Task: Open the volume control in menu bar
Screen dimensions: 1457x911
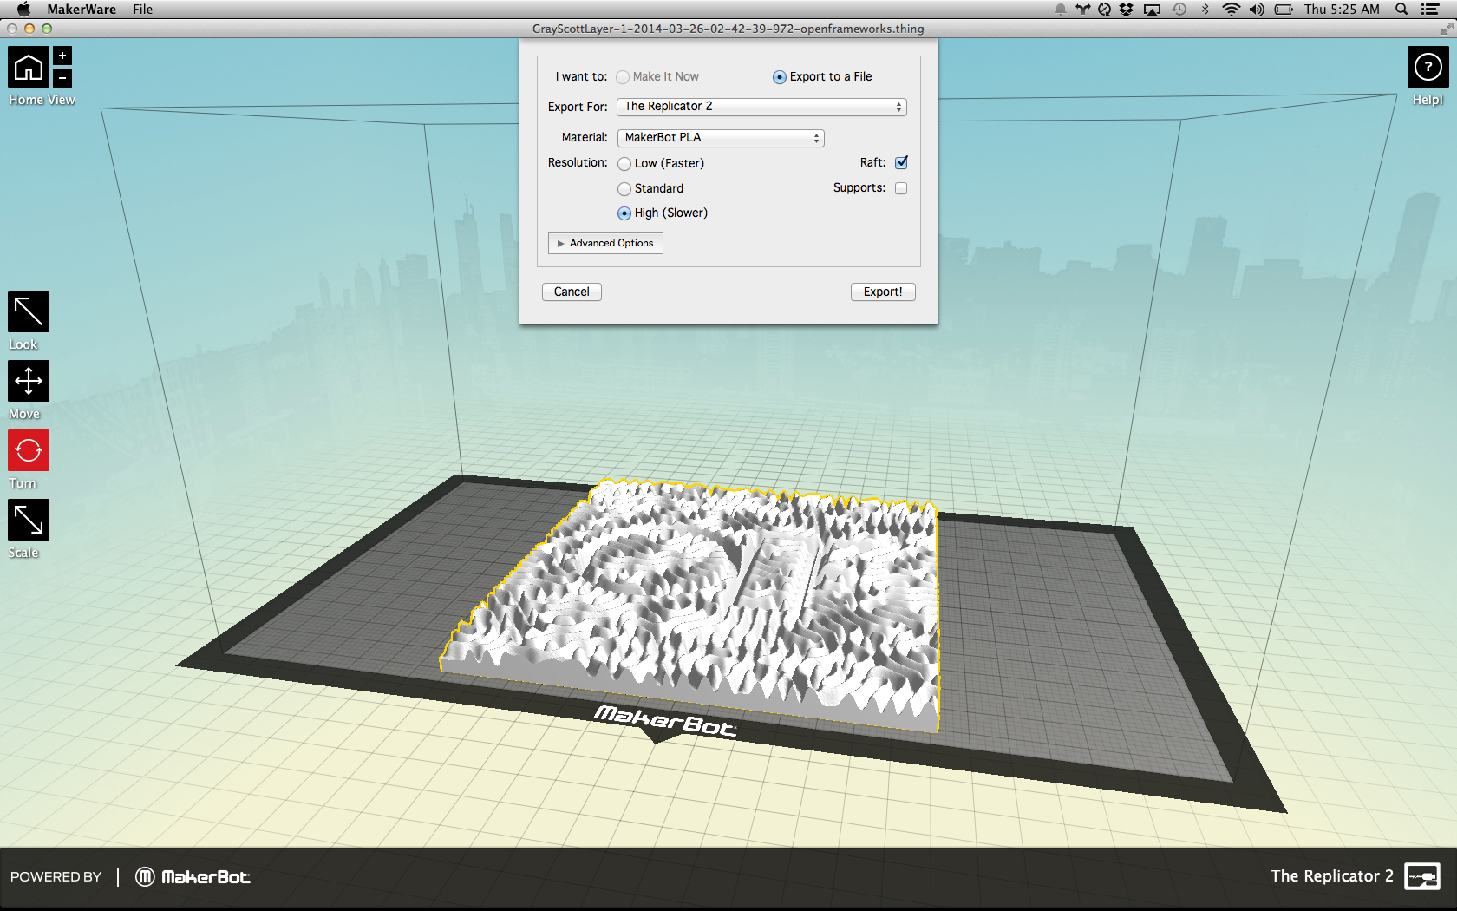Action: click(x=1257, y=10)
